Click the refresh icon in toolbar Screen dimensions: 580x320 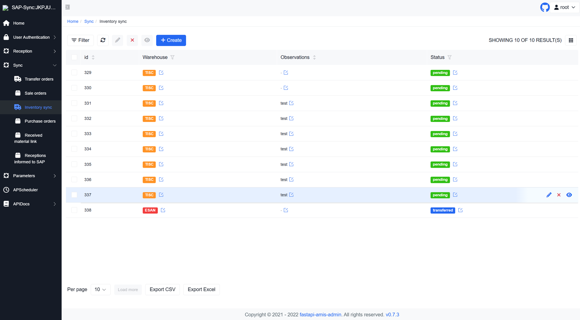coord(103,40)
